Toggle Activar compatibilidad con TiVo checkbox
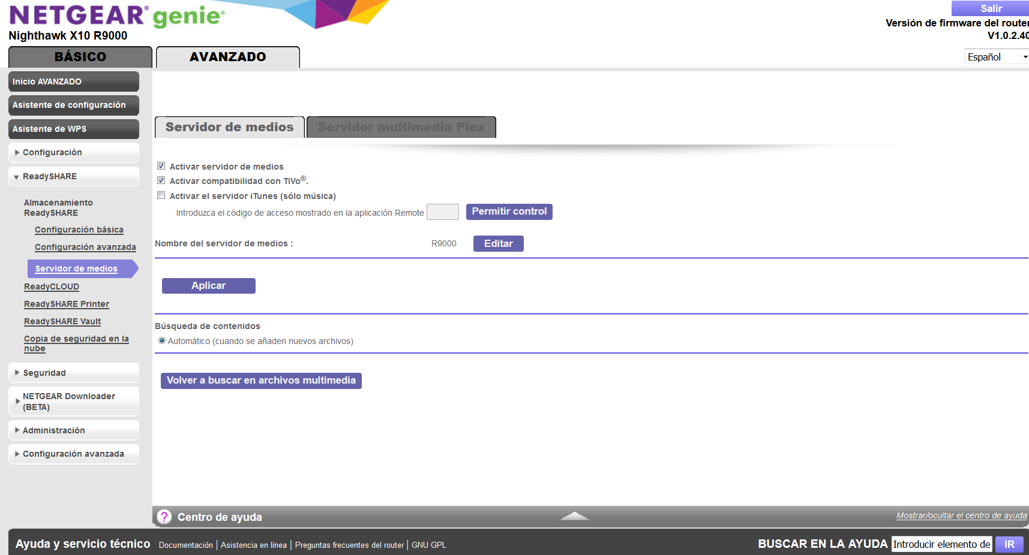Screen dimensions: 1029x555 [x=161, y=180]
